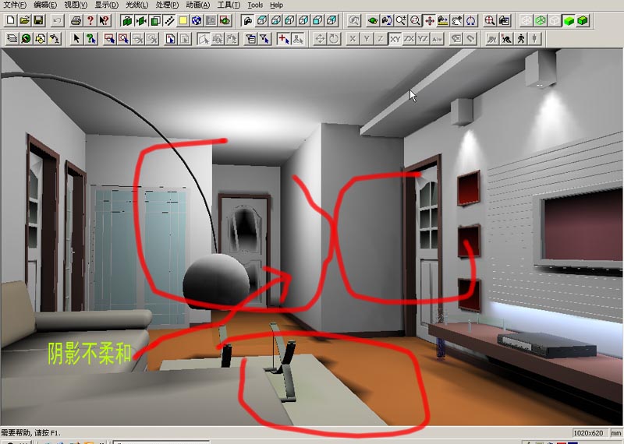Screen dimensions: 624x444
Task: Open the view setup camera icon
Action: 504,20
